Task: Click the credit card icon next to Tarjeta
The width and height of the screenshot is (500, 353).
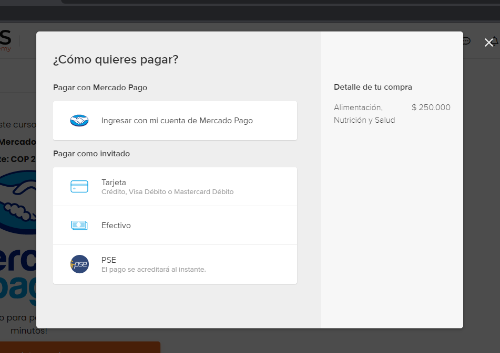Action: (x=79, y=186)
